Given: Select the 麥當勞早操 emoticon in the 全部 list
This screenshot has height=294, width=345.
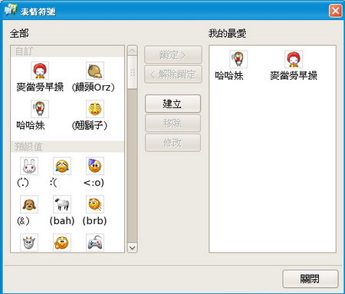Looking at the screenshot, I should point(40,71).
